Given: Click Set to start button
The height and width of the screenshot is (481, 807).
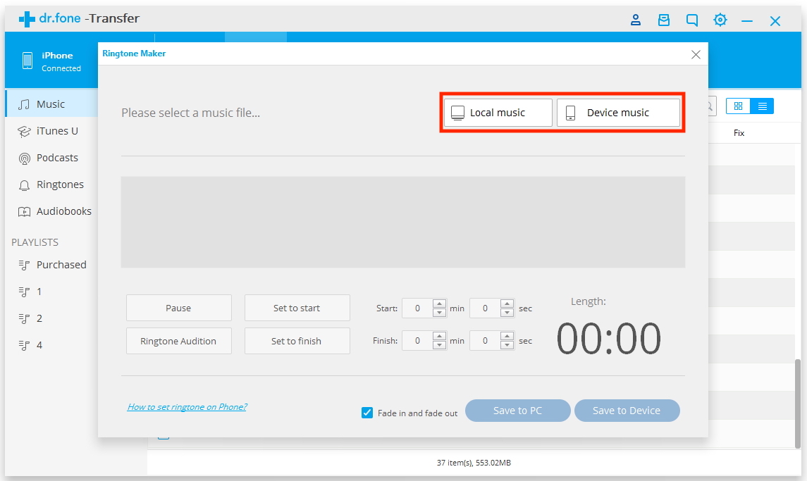Looking at the screenshot, I should point(297,308).
